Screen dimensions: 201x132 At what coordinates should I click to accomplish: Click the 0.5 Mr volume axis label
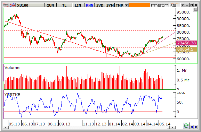(x=183, y=80)
